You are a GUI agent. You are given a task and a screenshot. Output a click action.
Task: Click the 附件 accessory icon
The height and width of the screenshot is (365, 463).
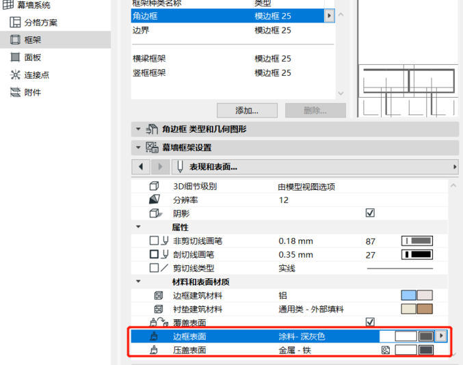point(15,92)
